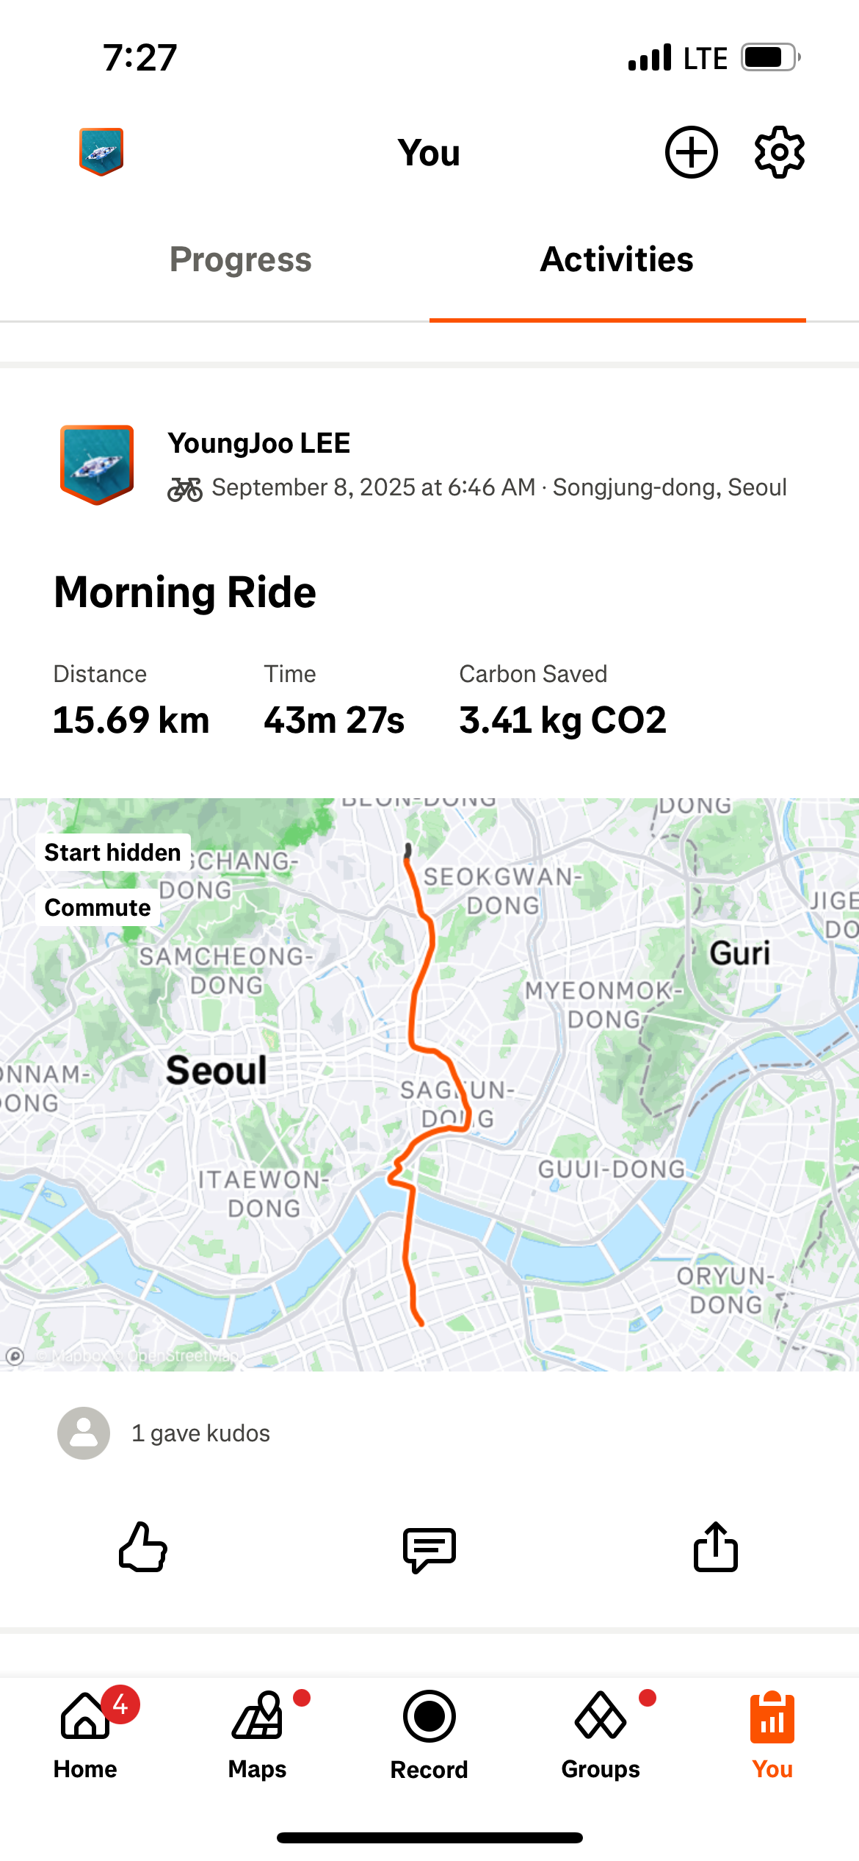Open comments with the speech bubble icon

pyautogui.click(x=429, y=1548)
